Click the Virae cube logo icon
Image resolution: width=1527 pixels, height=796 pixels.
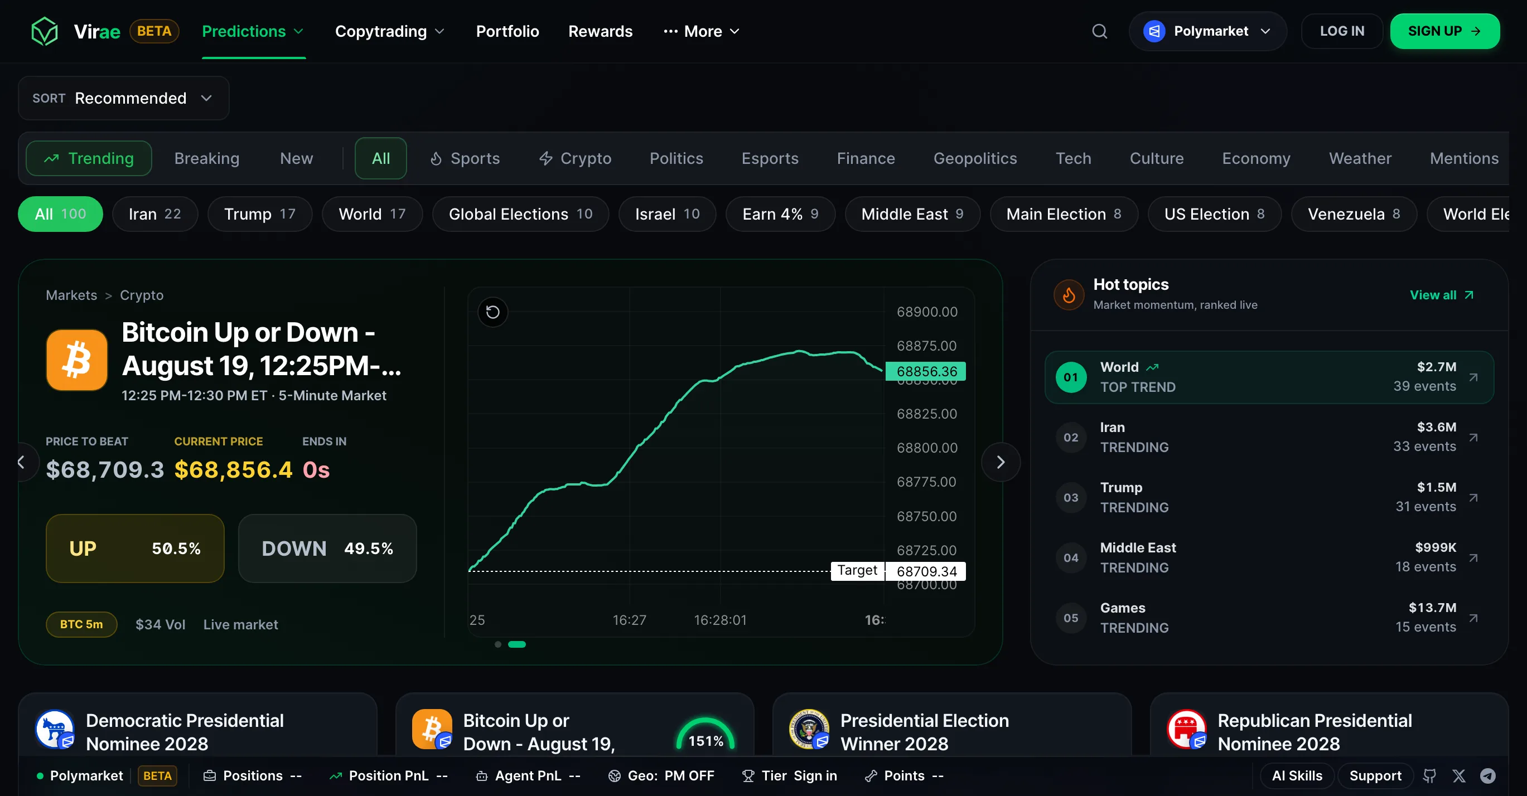[45, 31]
